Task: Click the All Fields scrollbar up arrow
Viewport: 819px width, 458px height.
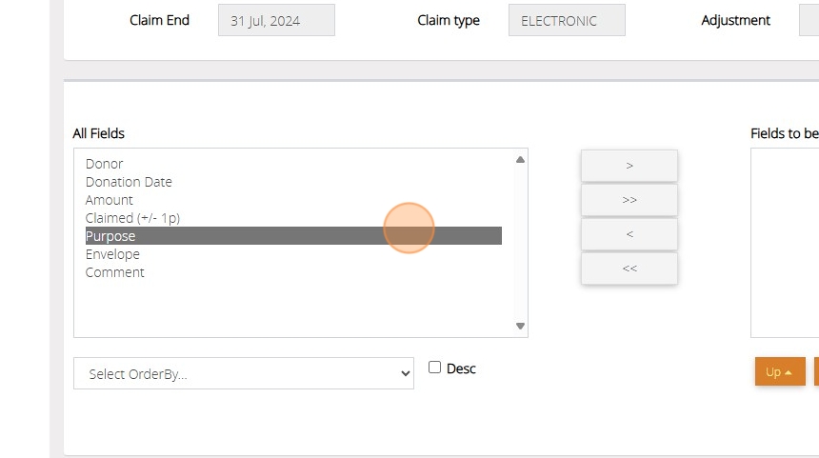Action: (520, 160)
